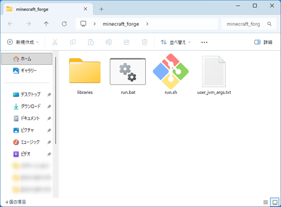Click the pin icon beside ビデオ

coord(49,154)
